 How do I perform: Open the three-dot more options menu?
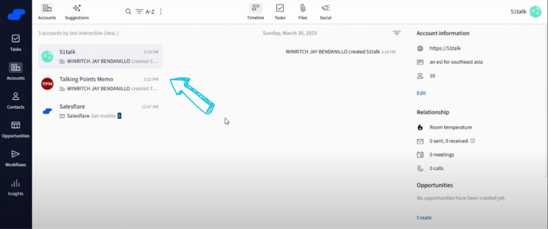tap(161, 11)
